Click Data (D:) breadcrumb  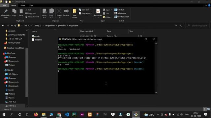pyautogui.click(x=37, y=26)
